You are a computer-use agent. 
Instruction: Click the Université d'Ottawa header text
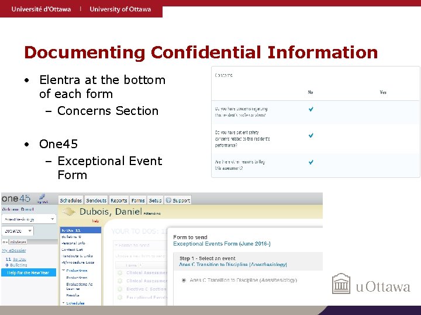click(x=41, y=9)
